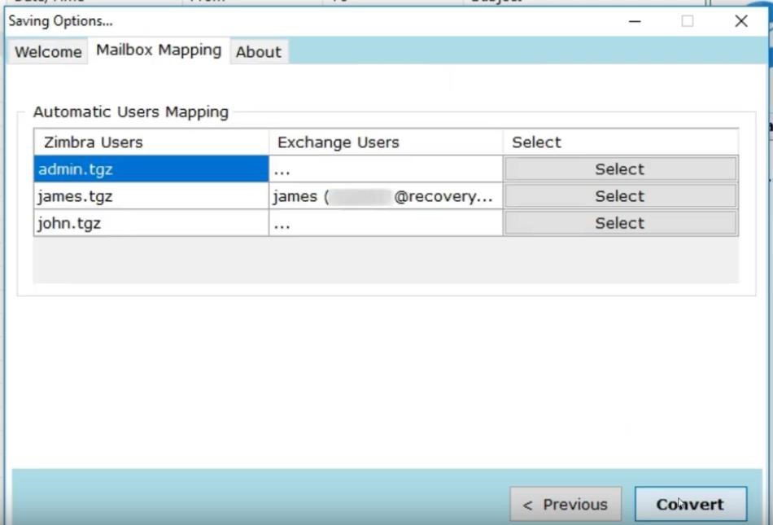Viewport: 773px width, 525px height.
Task: Minimize the Saving Options window
Action: [x=635, y=21]
